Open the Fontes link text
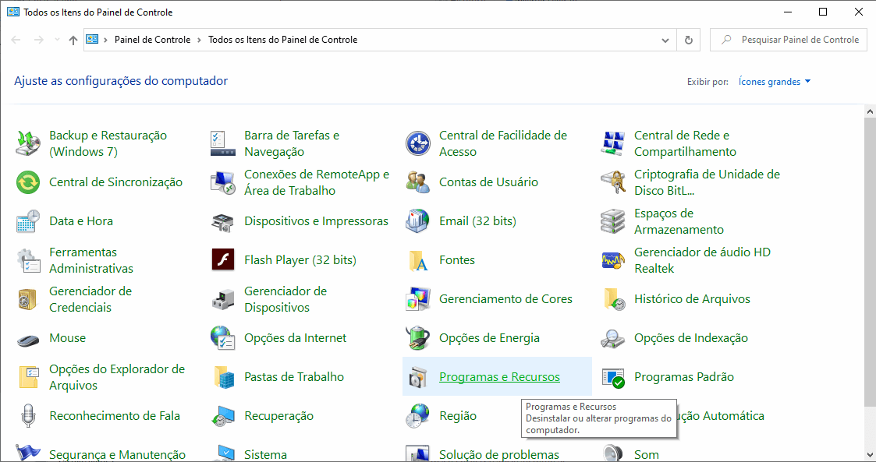The image size is (876, 462). click(x=457, y=260)
